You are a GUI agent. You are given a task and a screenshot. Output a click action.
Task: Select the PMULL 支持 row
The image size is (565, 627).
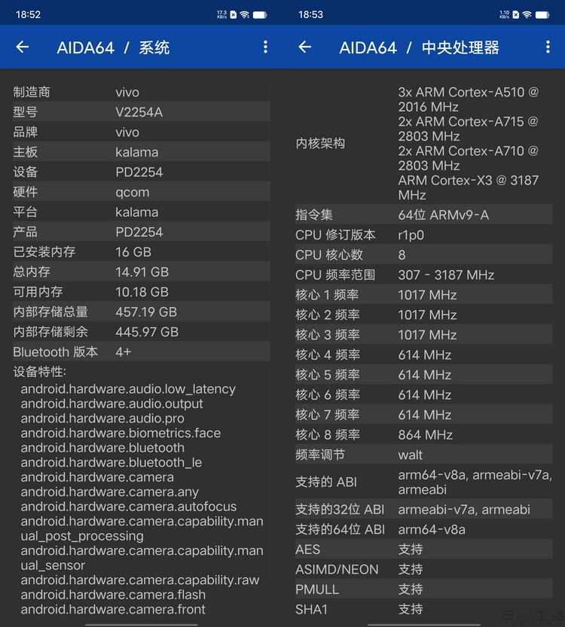[x=423, y=589]
